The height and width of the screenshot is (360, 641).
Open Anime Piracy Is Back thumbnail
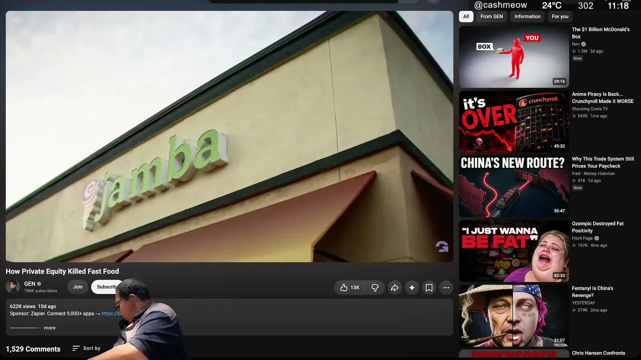coord(514,121)
